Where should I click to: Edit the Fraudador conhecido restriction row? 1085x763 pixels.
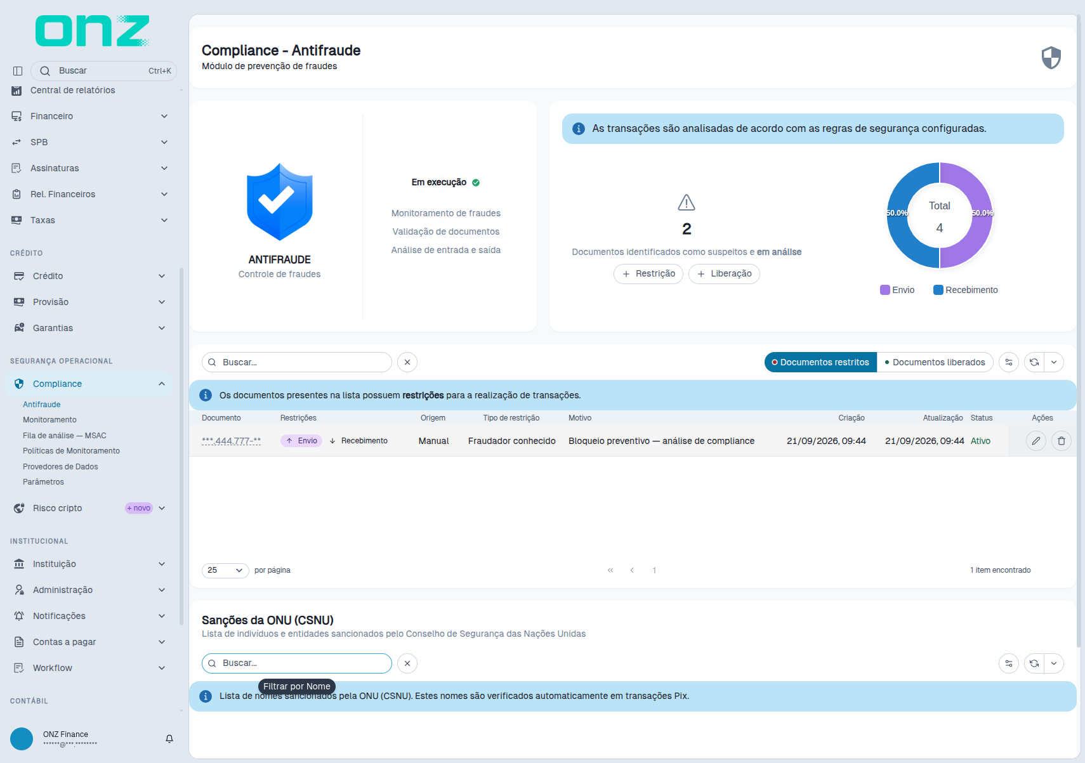[1036, 441]
